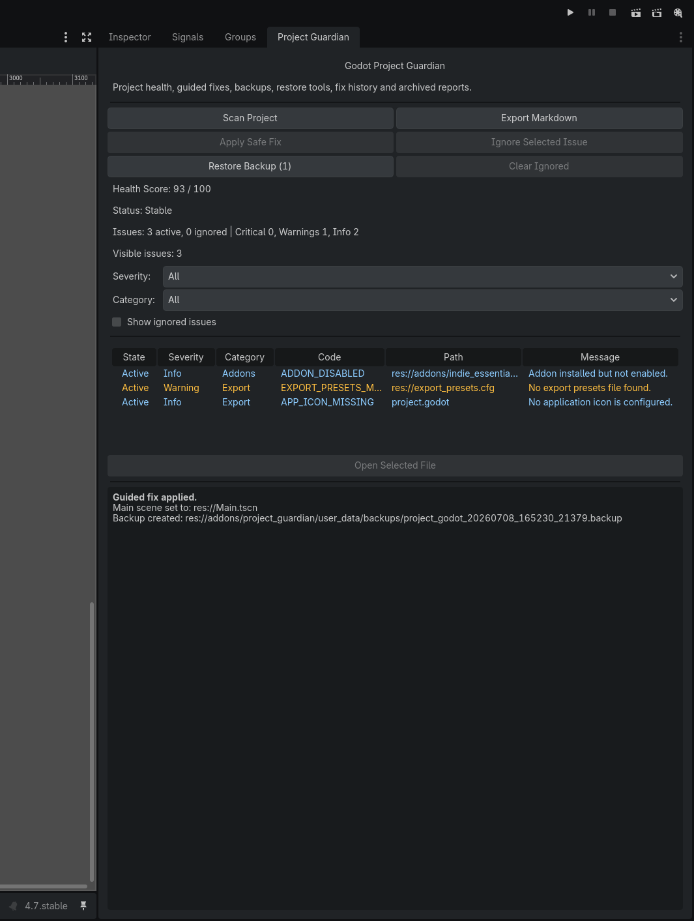Select the EXPORT_PRESETS_M... issue code
The width and height of the screenshot is (694, 921).
[x=331, y=388]
